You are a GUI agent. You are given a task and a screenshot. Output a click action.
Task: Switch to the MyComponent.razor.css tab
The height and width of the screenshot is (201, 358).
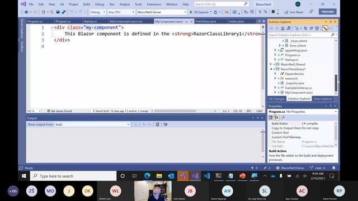coord(126,21)
